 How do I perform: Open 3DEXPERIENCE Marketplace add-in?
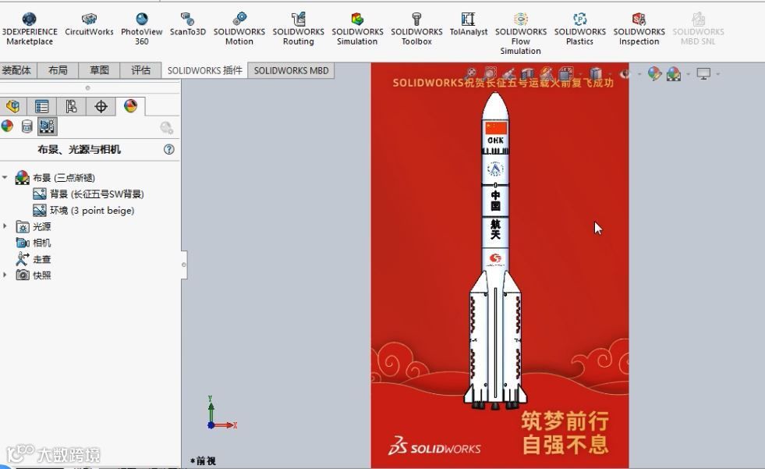(x=30, y=29)
